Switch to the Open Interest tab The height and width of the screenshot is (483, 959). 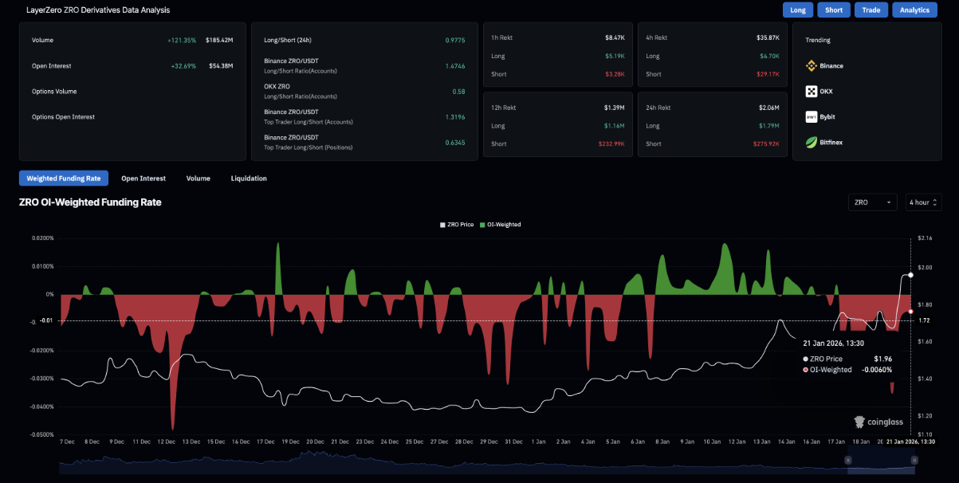pyautogui.click(x=143, y=179)
